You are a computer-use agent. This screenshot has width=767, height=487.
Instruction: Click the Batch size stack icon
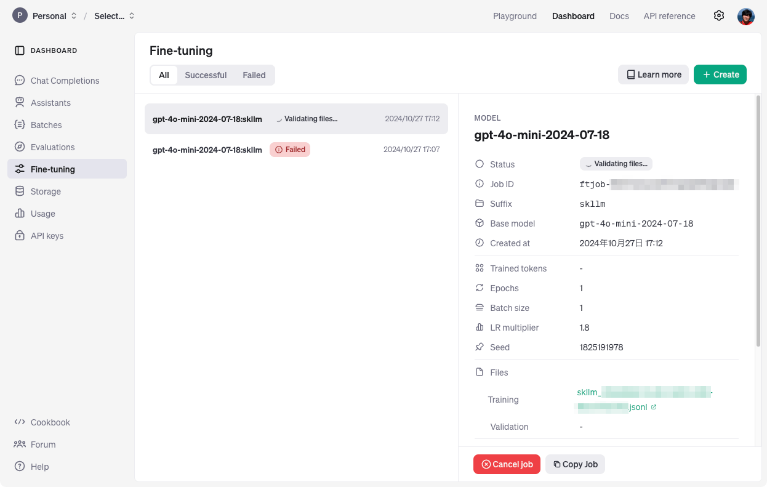click(480, 308)
